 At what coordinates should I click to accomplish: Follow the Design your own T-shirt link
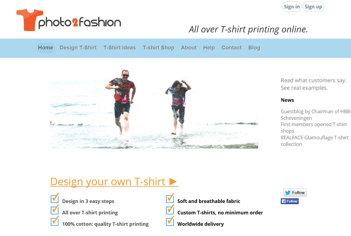(114, 182)
